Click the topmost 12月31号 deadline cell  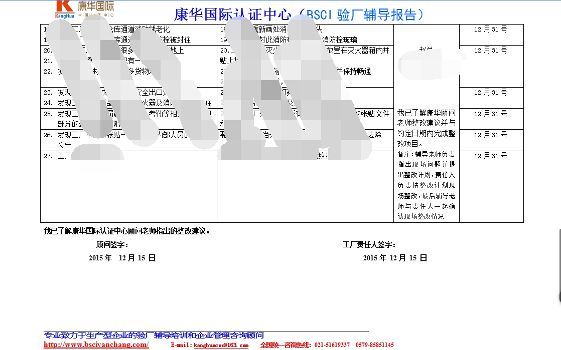[491, 30]
